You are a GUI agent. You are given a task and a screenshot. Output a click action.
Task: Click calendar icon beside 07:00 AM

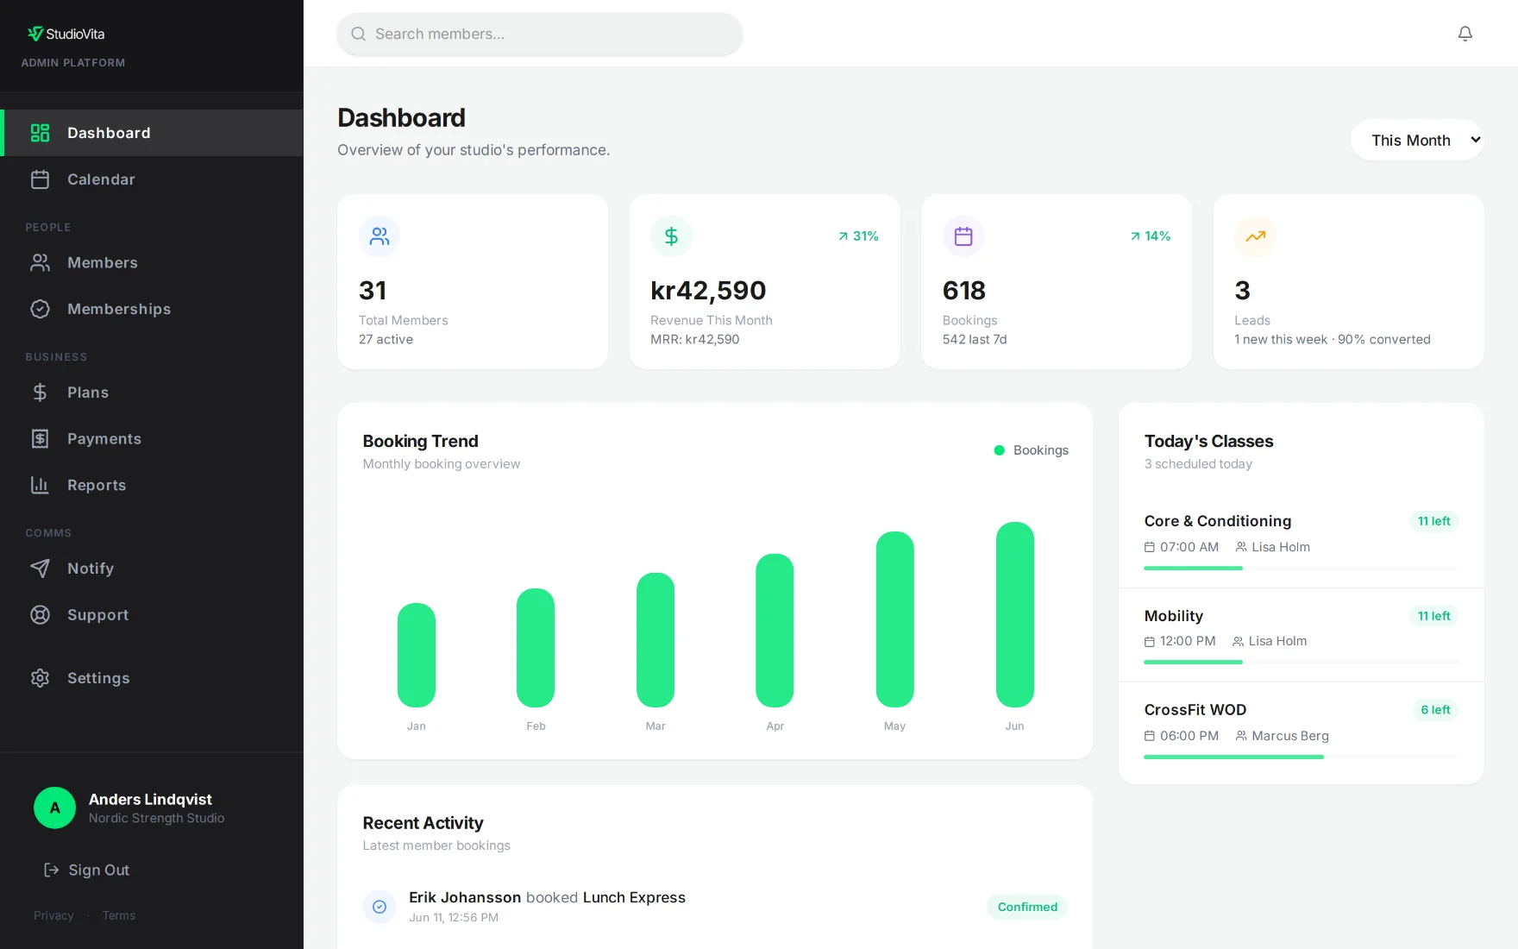tap(1149, 547)
